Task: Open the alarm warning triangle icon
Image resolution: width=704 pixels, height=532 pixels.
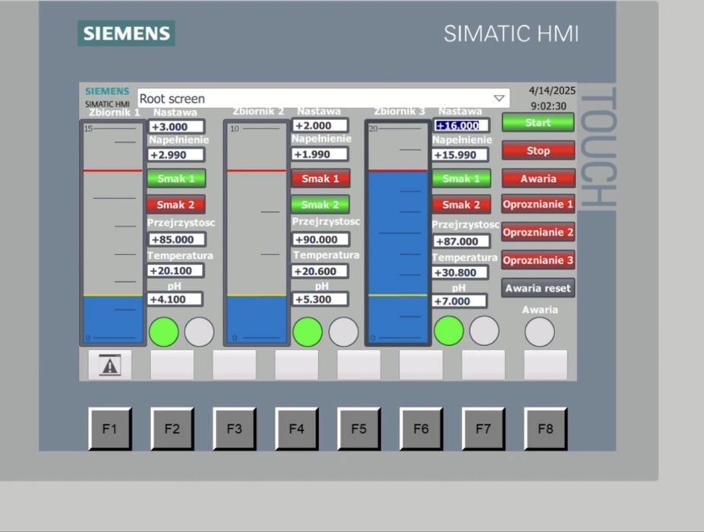Action: click(109, 366)
